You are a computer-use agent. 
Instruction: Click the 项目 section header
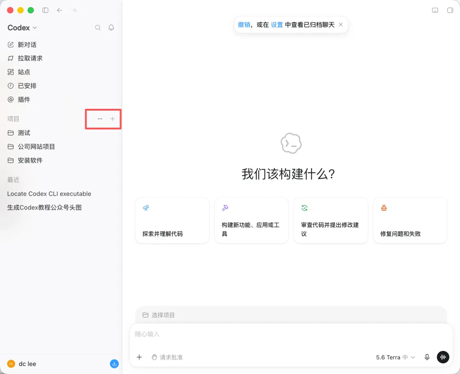pyautogui.click(x=13, y=119)
